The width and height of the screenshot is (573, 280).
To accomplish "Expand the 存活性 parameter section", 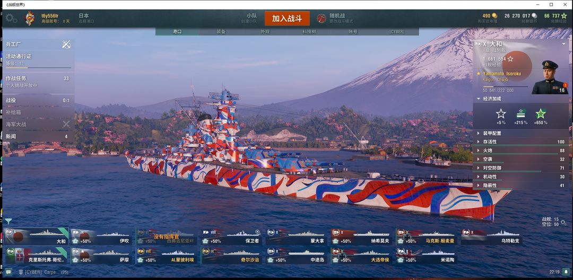I will (x=522, y=142).
